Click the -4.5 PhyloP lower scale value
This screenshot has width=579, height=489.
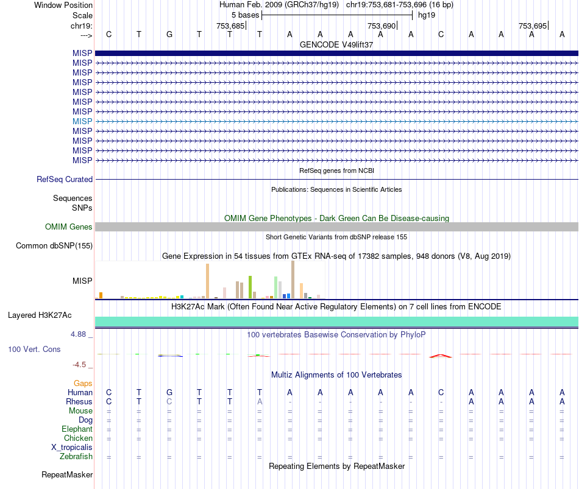79,365
